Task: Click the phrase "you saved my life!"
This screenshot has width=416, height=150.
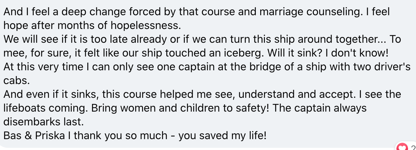Action: pyautogui.click(x=222, y=136)
